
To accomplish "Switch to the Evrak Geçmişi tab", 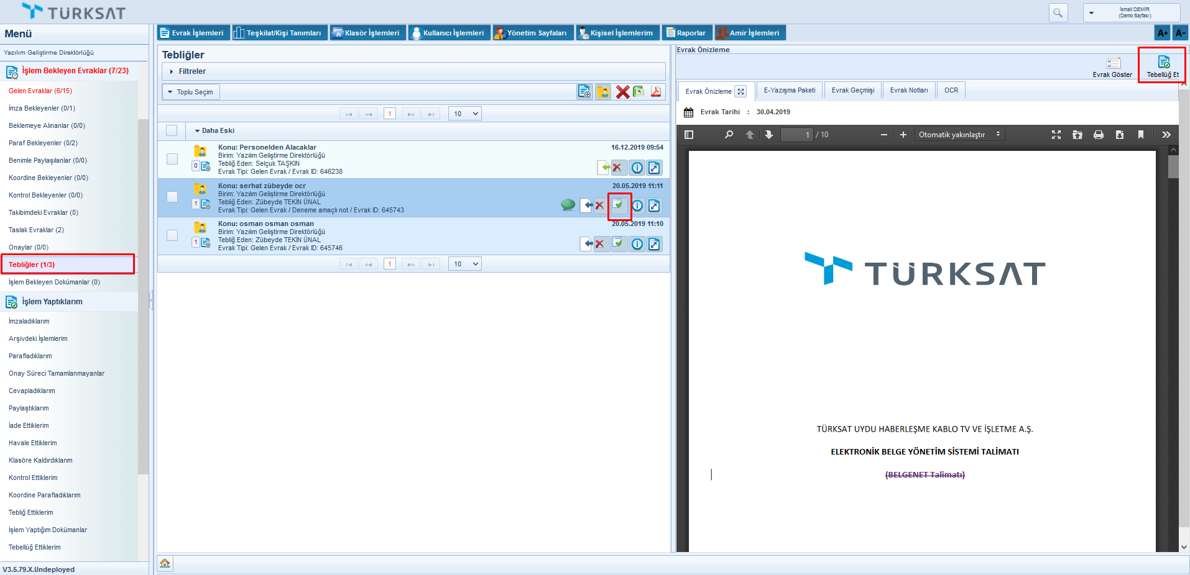I will coord(852,91).
